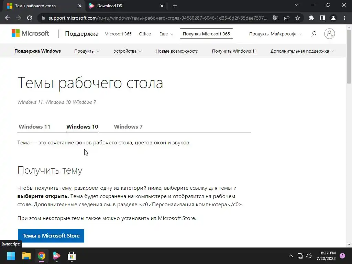Open the Chrome extensions puzzle icon
Image resolution: width=352 pixels, height=264 pixels.
(311, 18)
